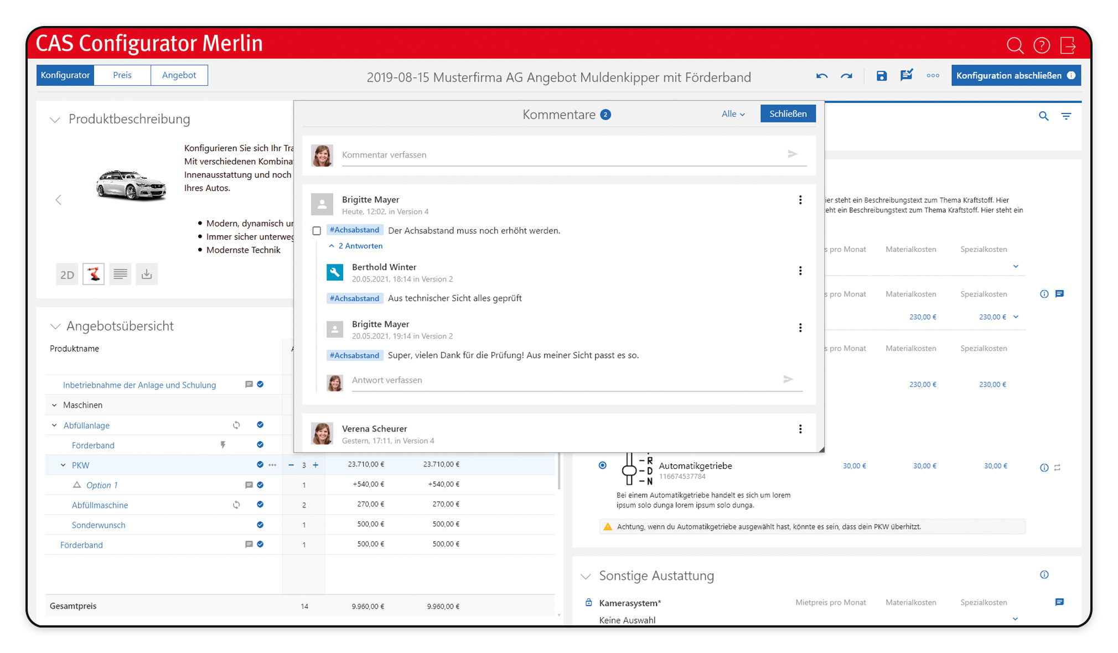
Task: Close comments with Schließen button
Action: (x=788, y=113)
